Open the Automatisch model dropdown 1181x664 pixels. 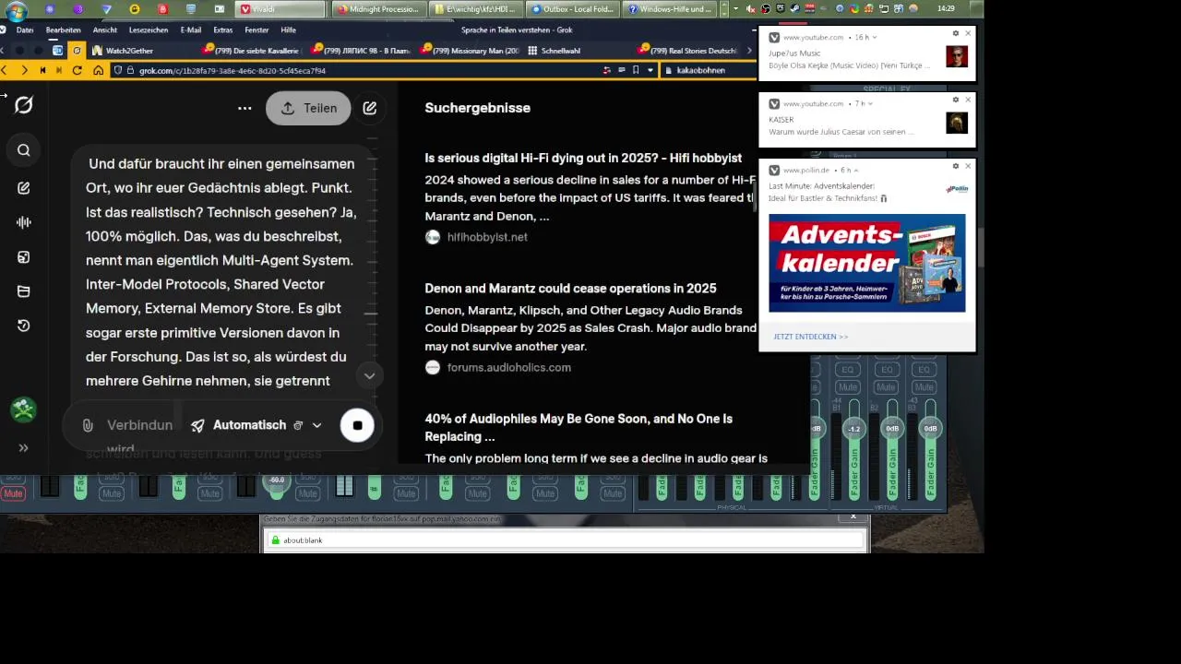point(256,425)
